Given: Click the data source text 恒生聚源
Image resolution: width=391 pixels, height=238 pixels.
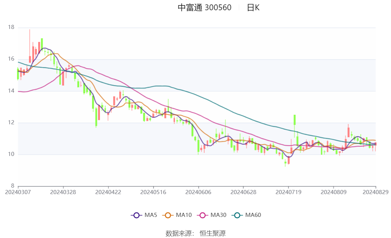Looking at the screenshot, I should pyautogui.click(x=212, y=234).
